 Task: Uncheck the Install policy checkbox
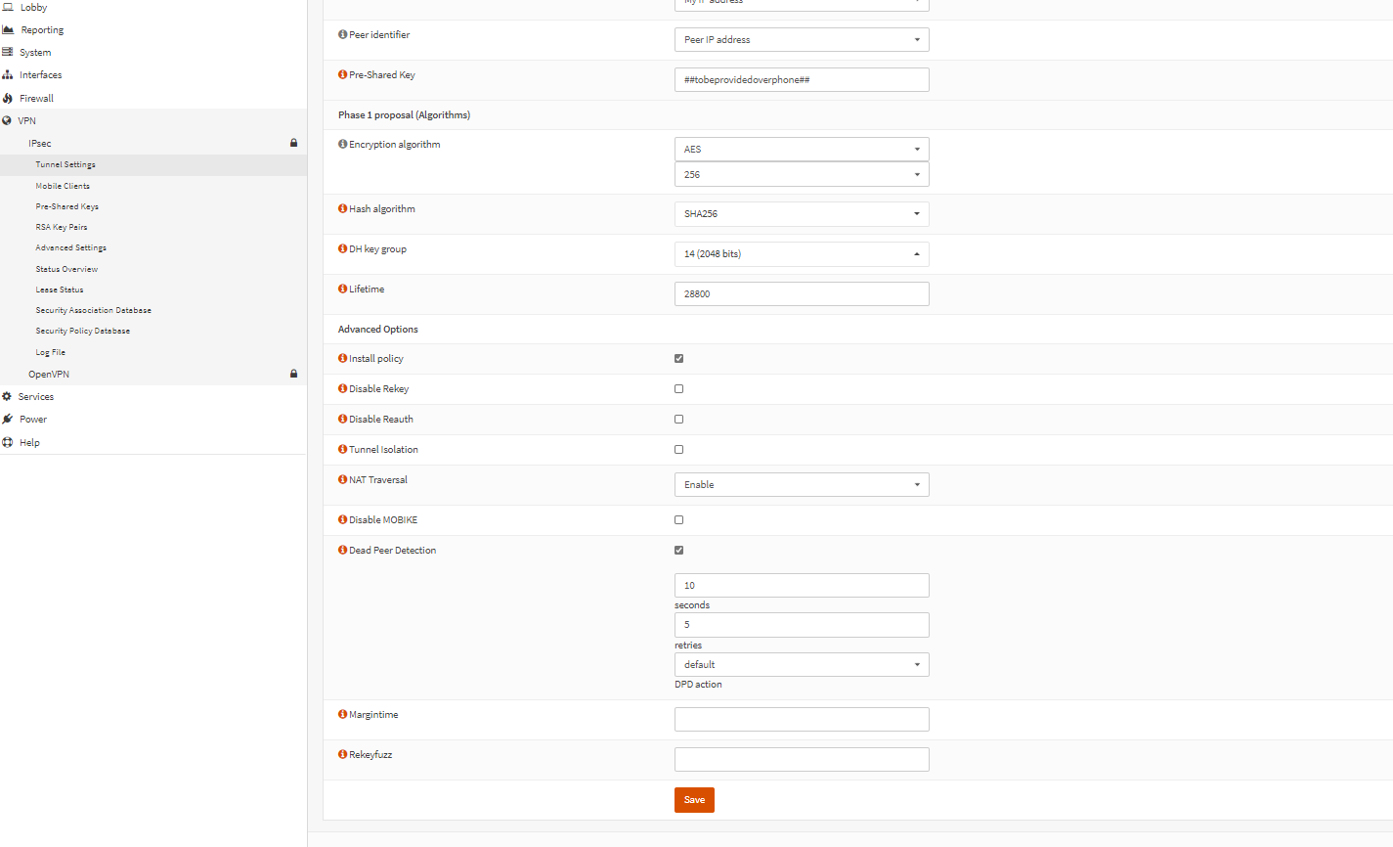point(678,359)
